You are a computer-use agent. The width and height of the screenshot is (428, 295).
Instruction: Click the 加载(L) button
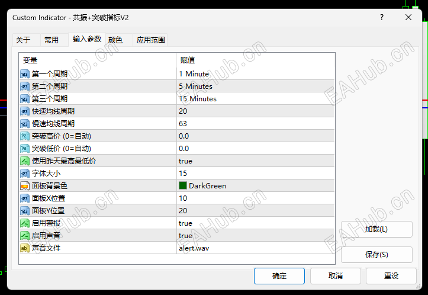click(x=376, y=229)
